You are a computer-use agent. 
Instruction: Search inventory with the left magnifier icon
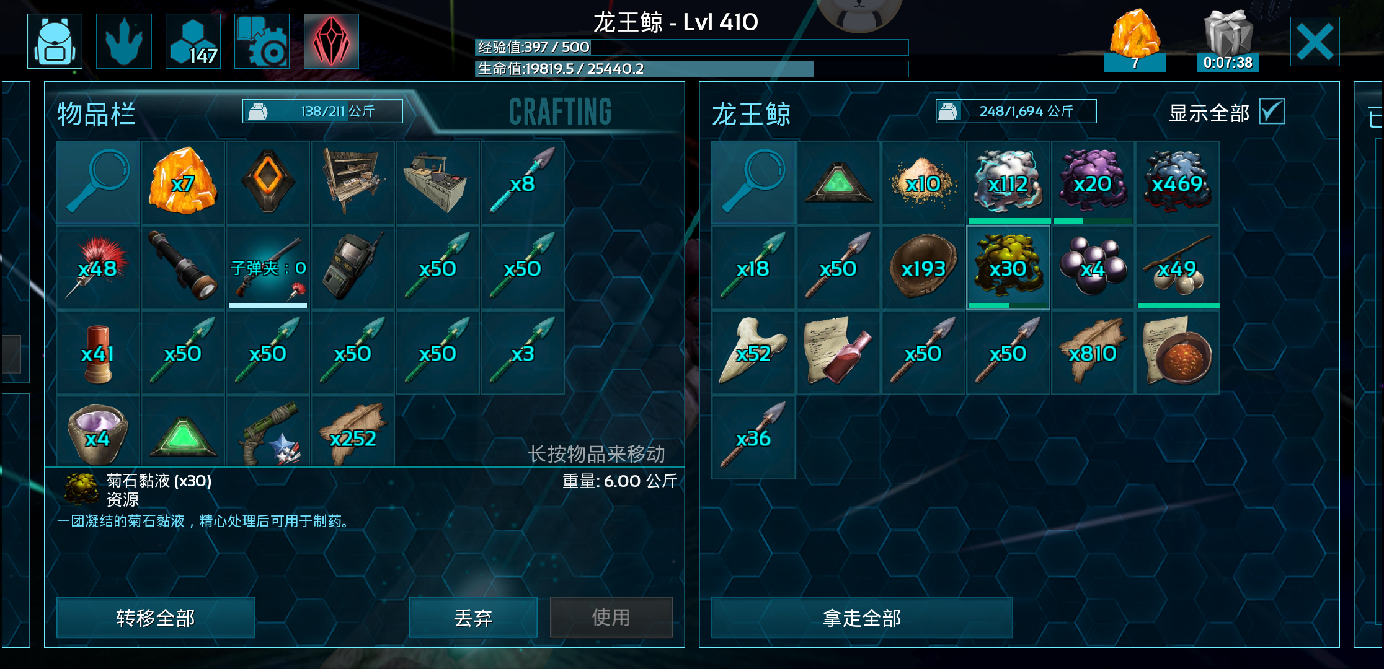[x=98, y=182]
